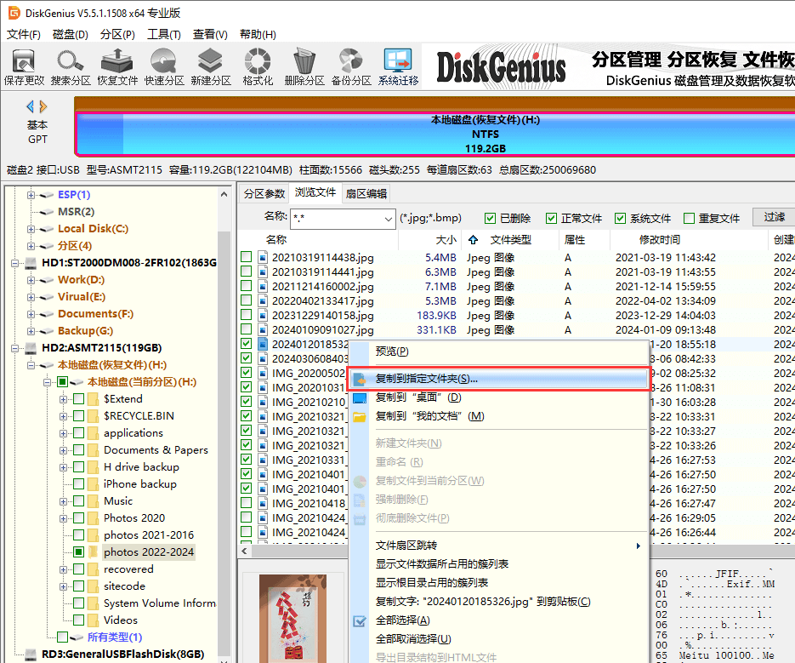Uncheck the IMG_20200502 file checkbox

245,371
